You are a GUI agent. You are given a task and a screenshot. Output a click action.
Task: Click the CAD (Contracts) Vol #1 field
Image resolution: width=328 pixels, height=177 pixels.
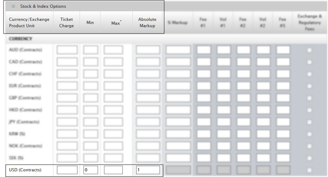(224, 62)
